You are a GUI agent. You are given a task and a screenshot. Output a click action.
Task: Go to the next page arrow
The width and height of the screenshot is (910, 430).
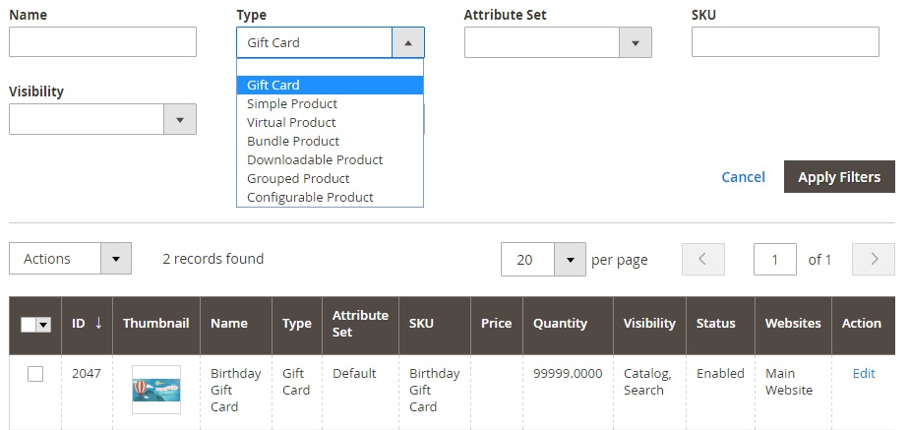pos(874,260)
